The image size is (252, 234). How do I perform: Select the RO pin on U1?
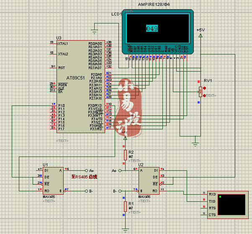coord(47,191)
